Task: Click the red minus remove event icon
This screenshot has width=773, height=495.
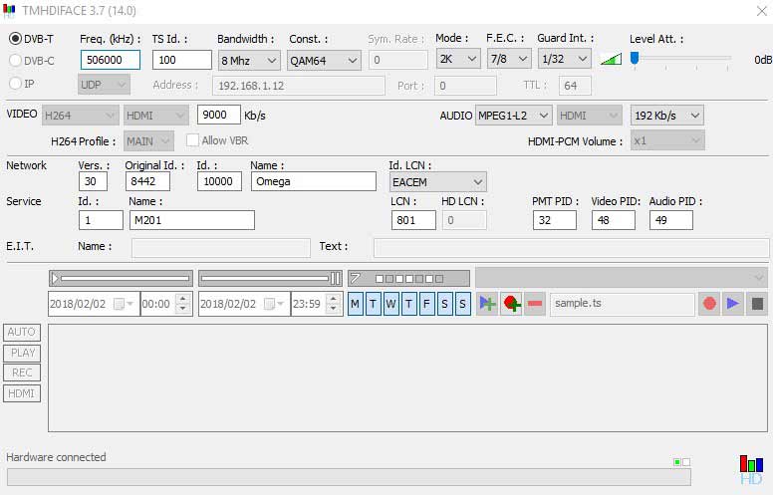Action: pyautogui.click(x=535, y=304)
